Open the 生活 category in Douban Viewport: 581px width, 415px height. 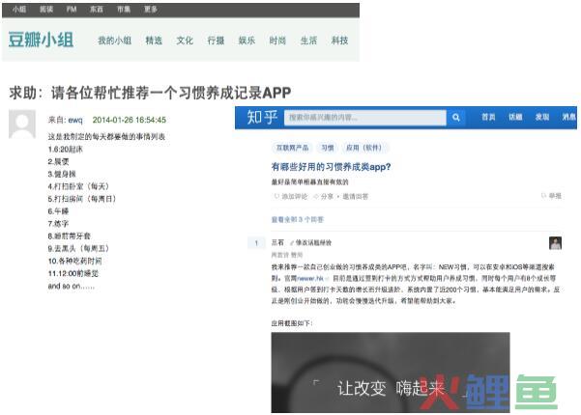pos(308,41)
